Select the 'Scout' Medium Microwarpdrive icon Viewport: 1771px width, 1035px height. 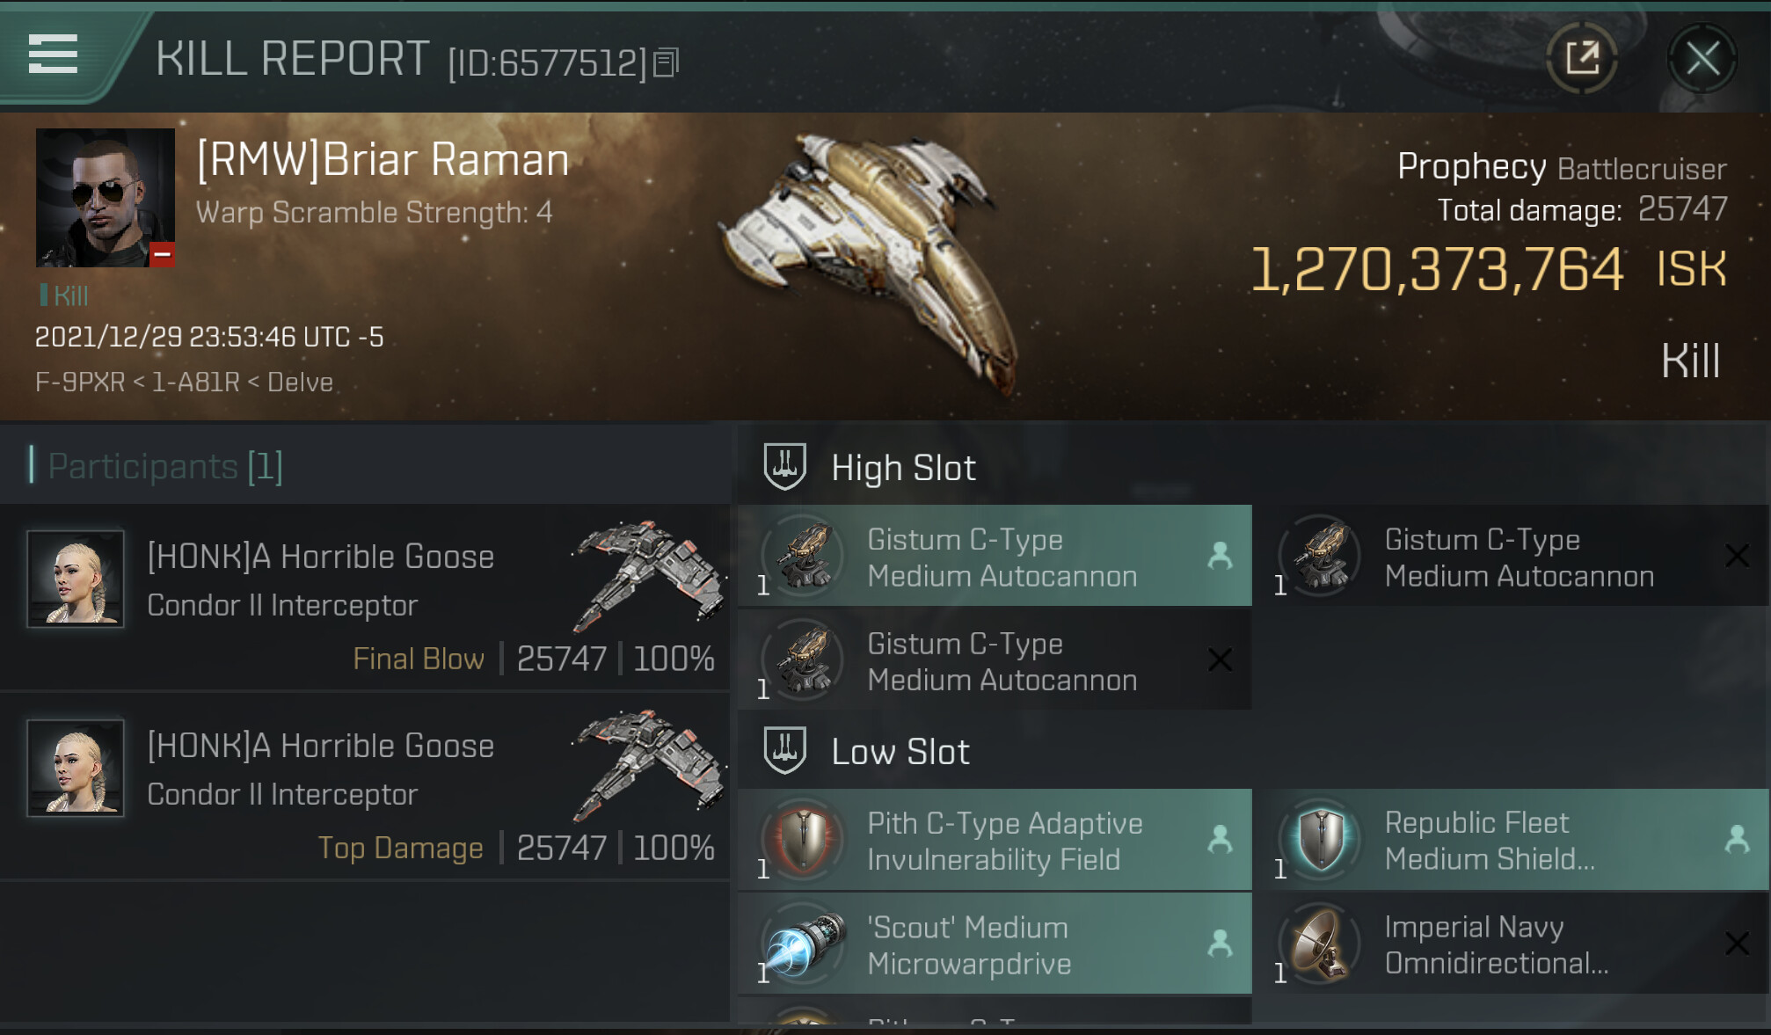pos(804,944)
